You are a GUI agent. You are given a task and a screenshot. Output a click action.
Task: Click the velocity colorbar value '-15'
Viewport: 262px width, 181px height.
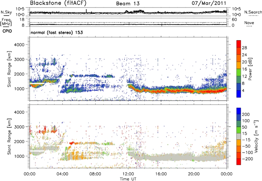246,140
